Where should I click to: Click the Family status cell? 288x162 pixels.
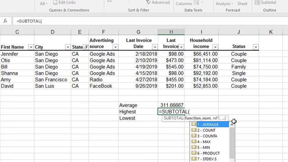tap(239, 67)
